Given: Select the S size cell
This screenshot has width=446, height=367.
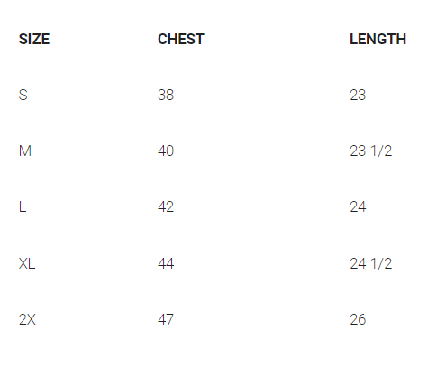Looking at the screenshot, I should [x=23, y=95].
